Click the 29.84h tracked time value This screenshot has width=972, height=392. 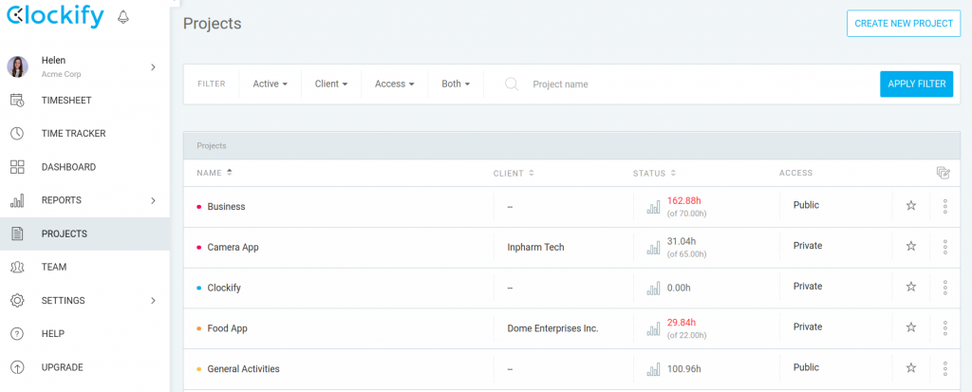click(x=682, y=322)
